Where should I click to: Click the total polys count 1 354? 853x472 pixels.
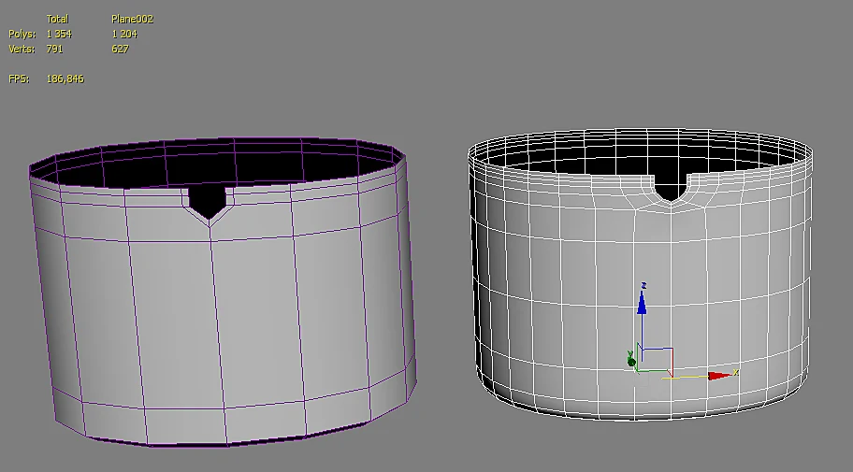point(59,34)
